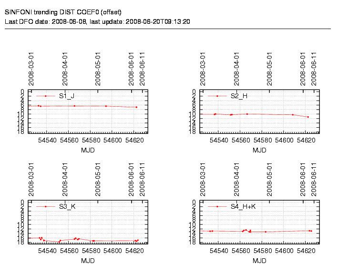Viewport: 348px width, 264px height.
Task: Click the last data point in S2_H plot
Action: (x=308, y=117)
